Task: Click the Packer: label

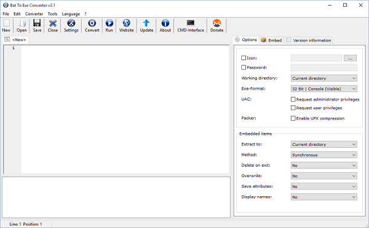Action: point(248,118)
